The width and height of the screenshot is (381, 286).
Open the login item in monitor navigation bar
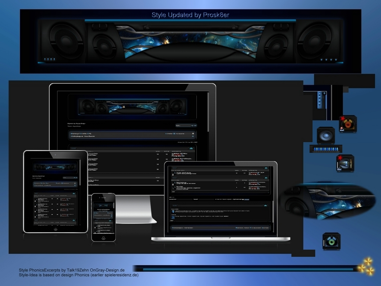pos(169,133)
